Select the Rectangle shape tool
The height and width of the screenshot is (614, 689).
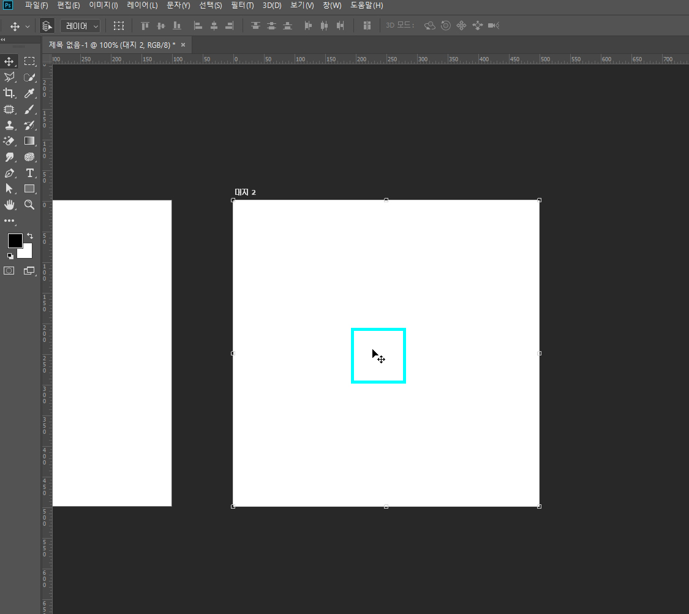[x=29, y=189]
